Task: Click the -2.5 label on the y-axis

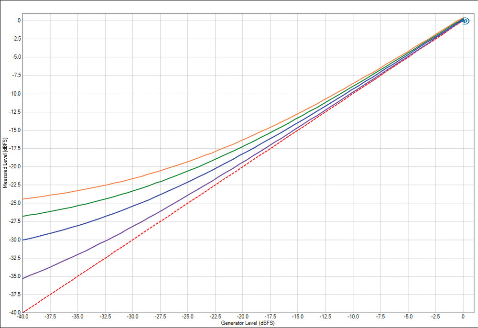Action: point(16,39)
